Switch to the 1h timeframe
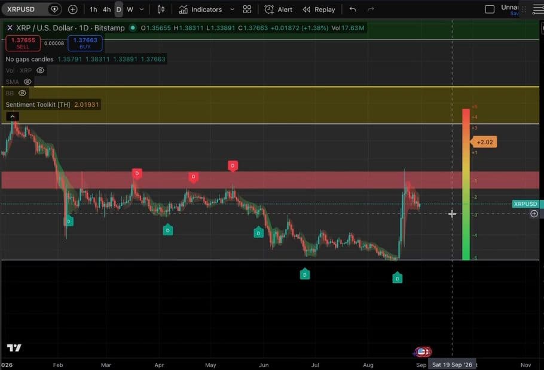The image size is (544, 370). tap(93, 10)
